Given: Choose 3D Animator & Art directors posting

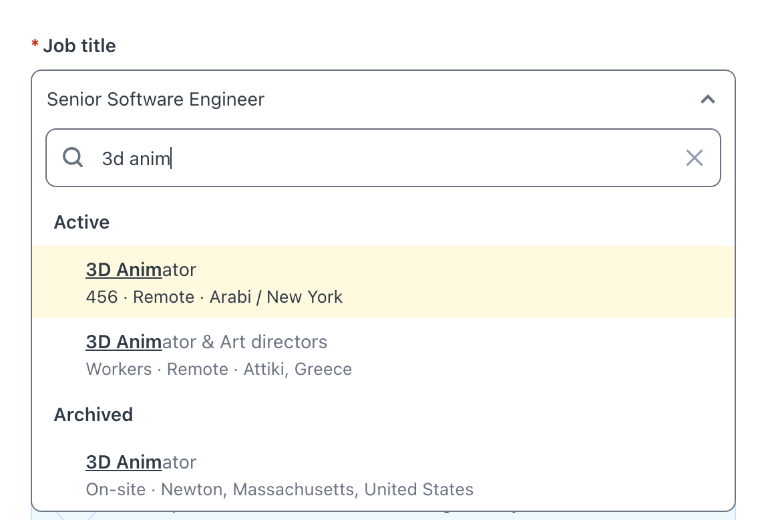Looking at the screenshot, I should pos(206,342).
